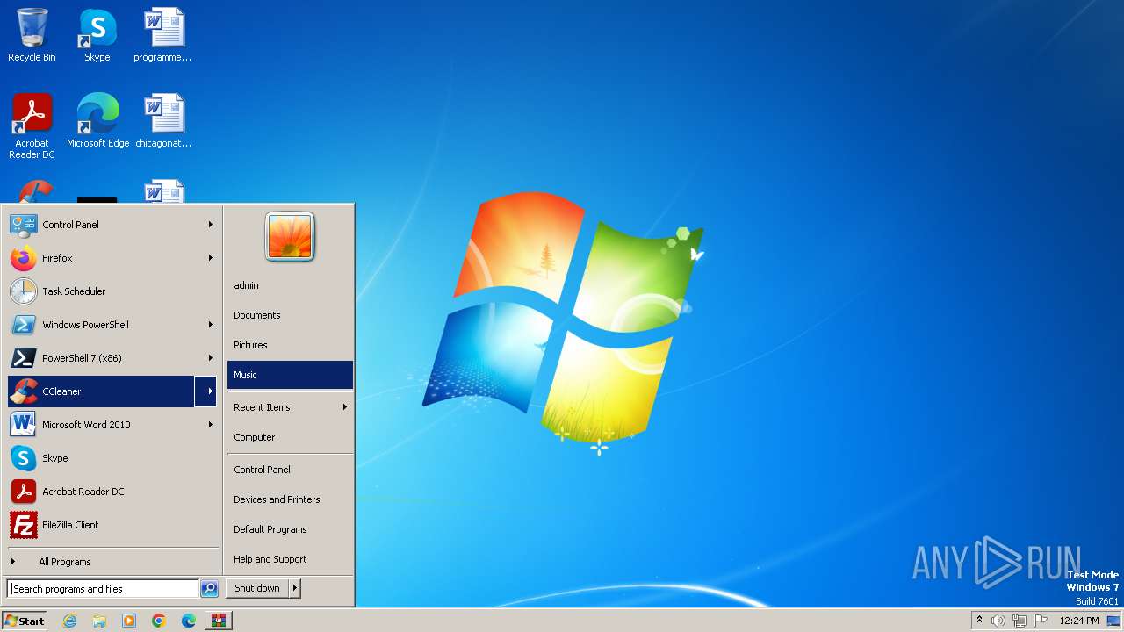Open Internet Explorer from taskbar
The width and height of the screenshot is (1124, 632).
point(69,621)
